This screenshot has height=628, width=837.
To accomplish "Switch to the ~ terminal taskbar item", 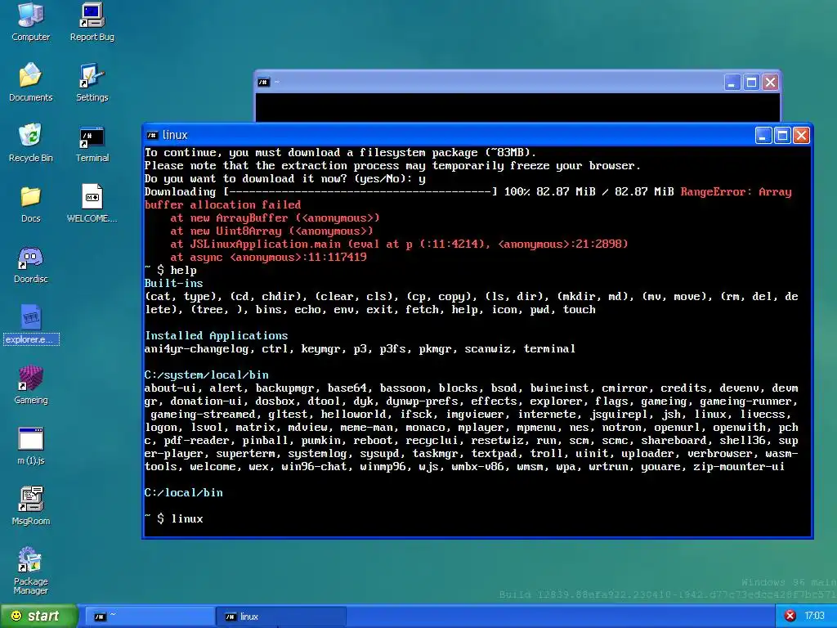I will coord(150,617).
